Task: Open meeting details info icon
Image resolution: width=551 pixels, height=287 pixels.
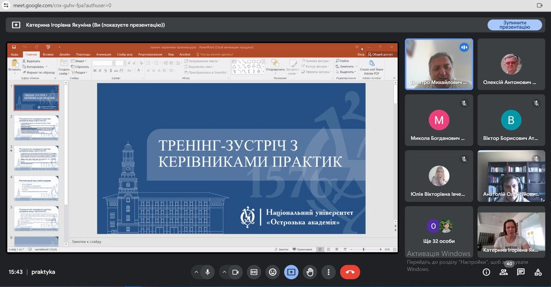Action: [x=487, y=272]
